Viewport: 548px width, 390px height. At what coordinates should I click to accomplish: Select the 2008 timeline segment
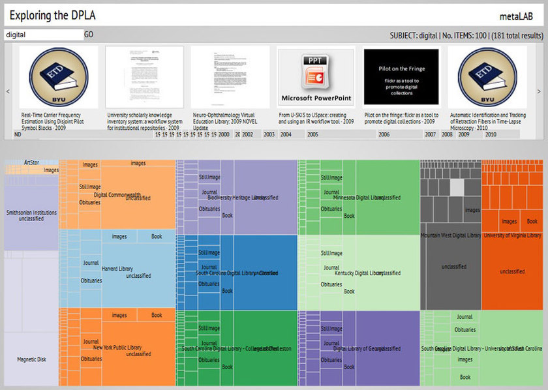(x=448, y=134)
